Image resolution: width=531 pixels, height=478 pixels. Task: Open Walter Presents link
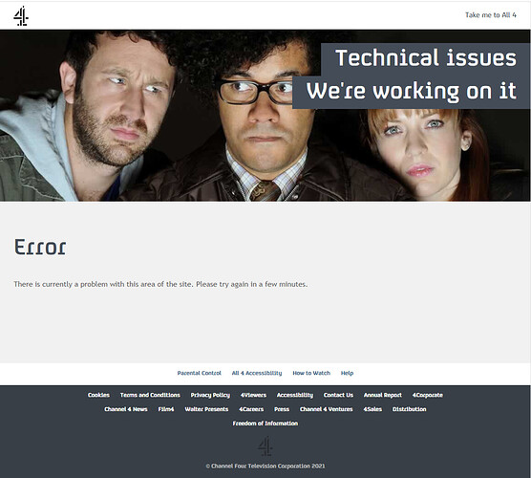[x=206, y=409]
